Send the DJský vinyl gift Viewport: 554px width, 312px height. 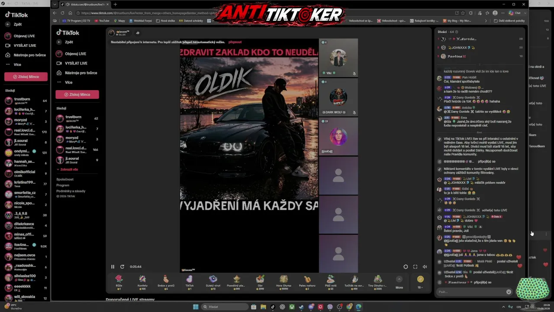coord(213,282)
